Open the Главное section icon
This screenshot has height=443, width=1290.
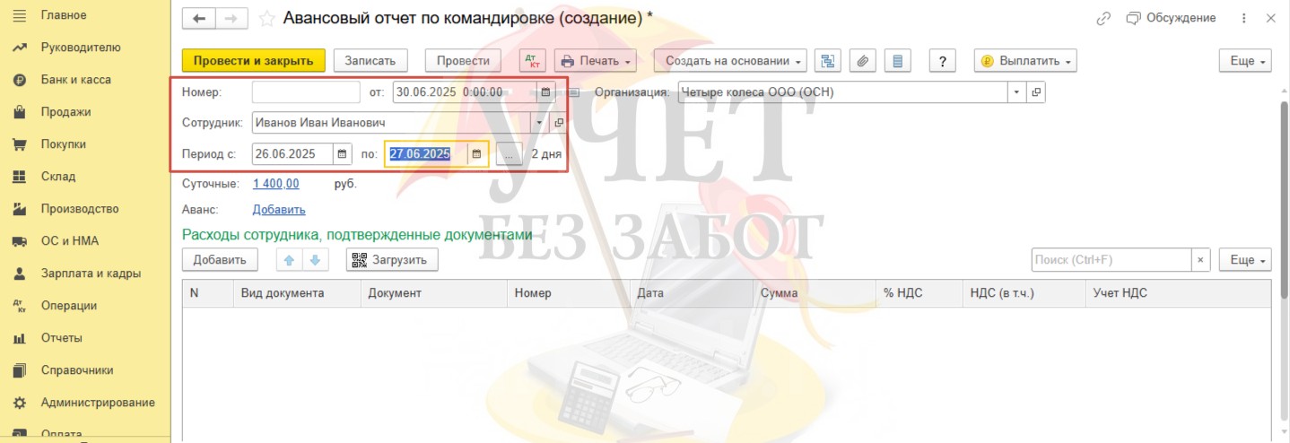coord(19,15)
